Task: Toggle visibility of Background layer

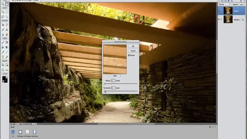Action: coord(219,19)
